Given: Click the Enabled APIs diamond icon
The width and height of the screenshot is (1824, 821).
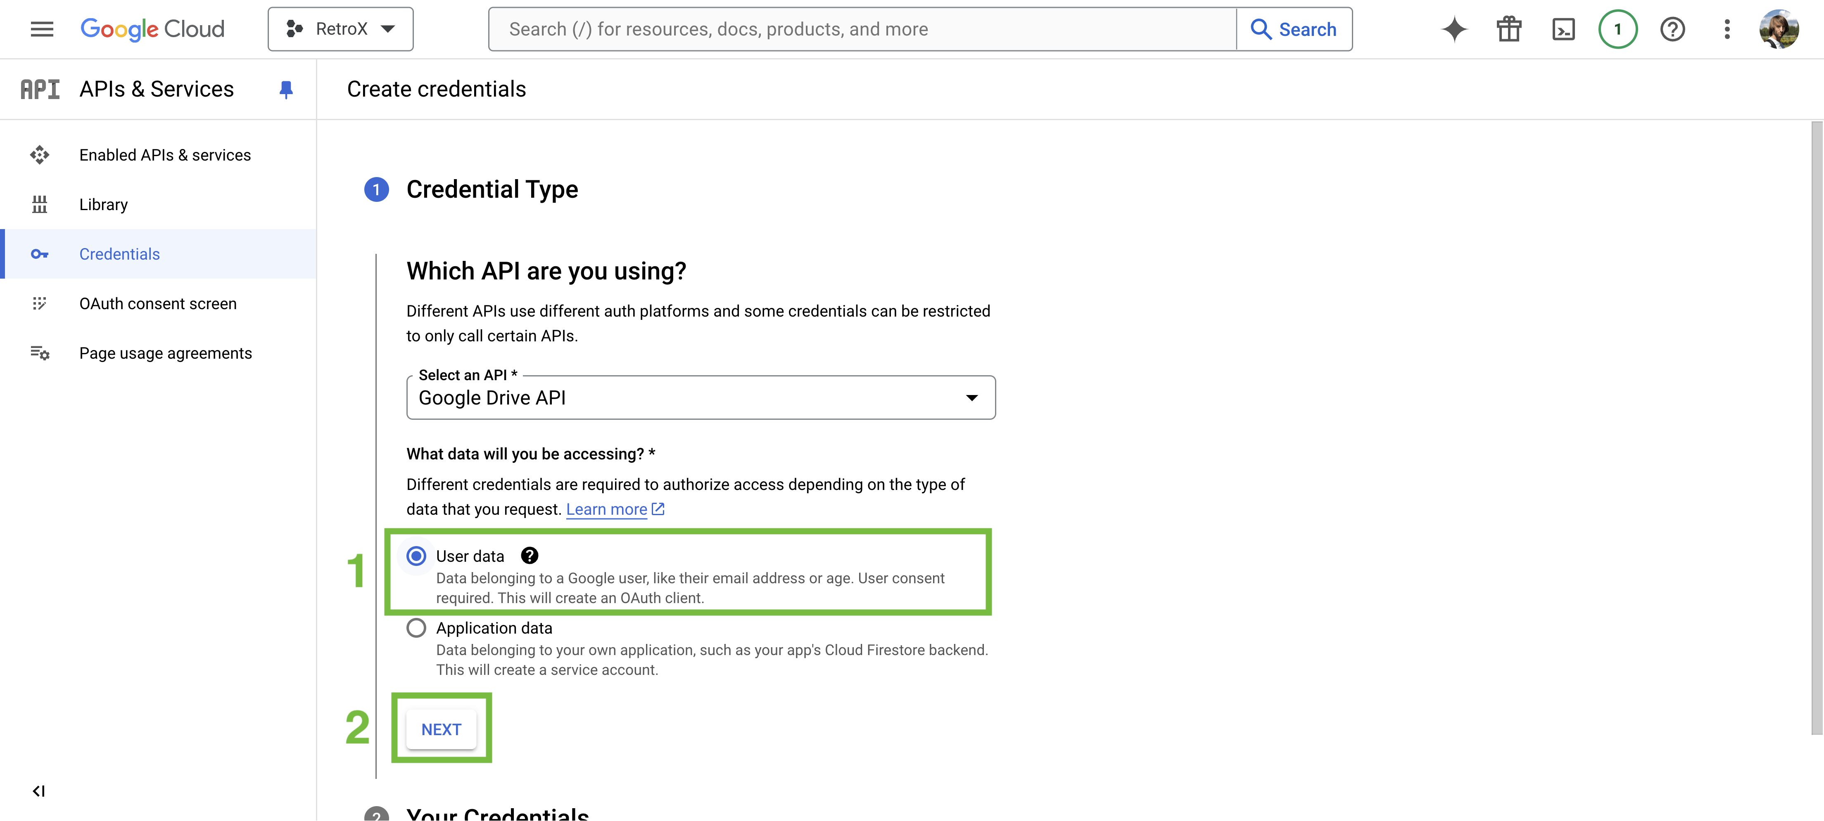Looking at the screenshot, I should click(x=40, y=155).
